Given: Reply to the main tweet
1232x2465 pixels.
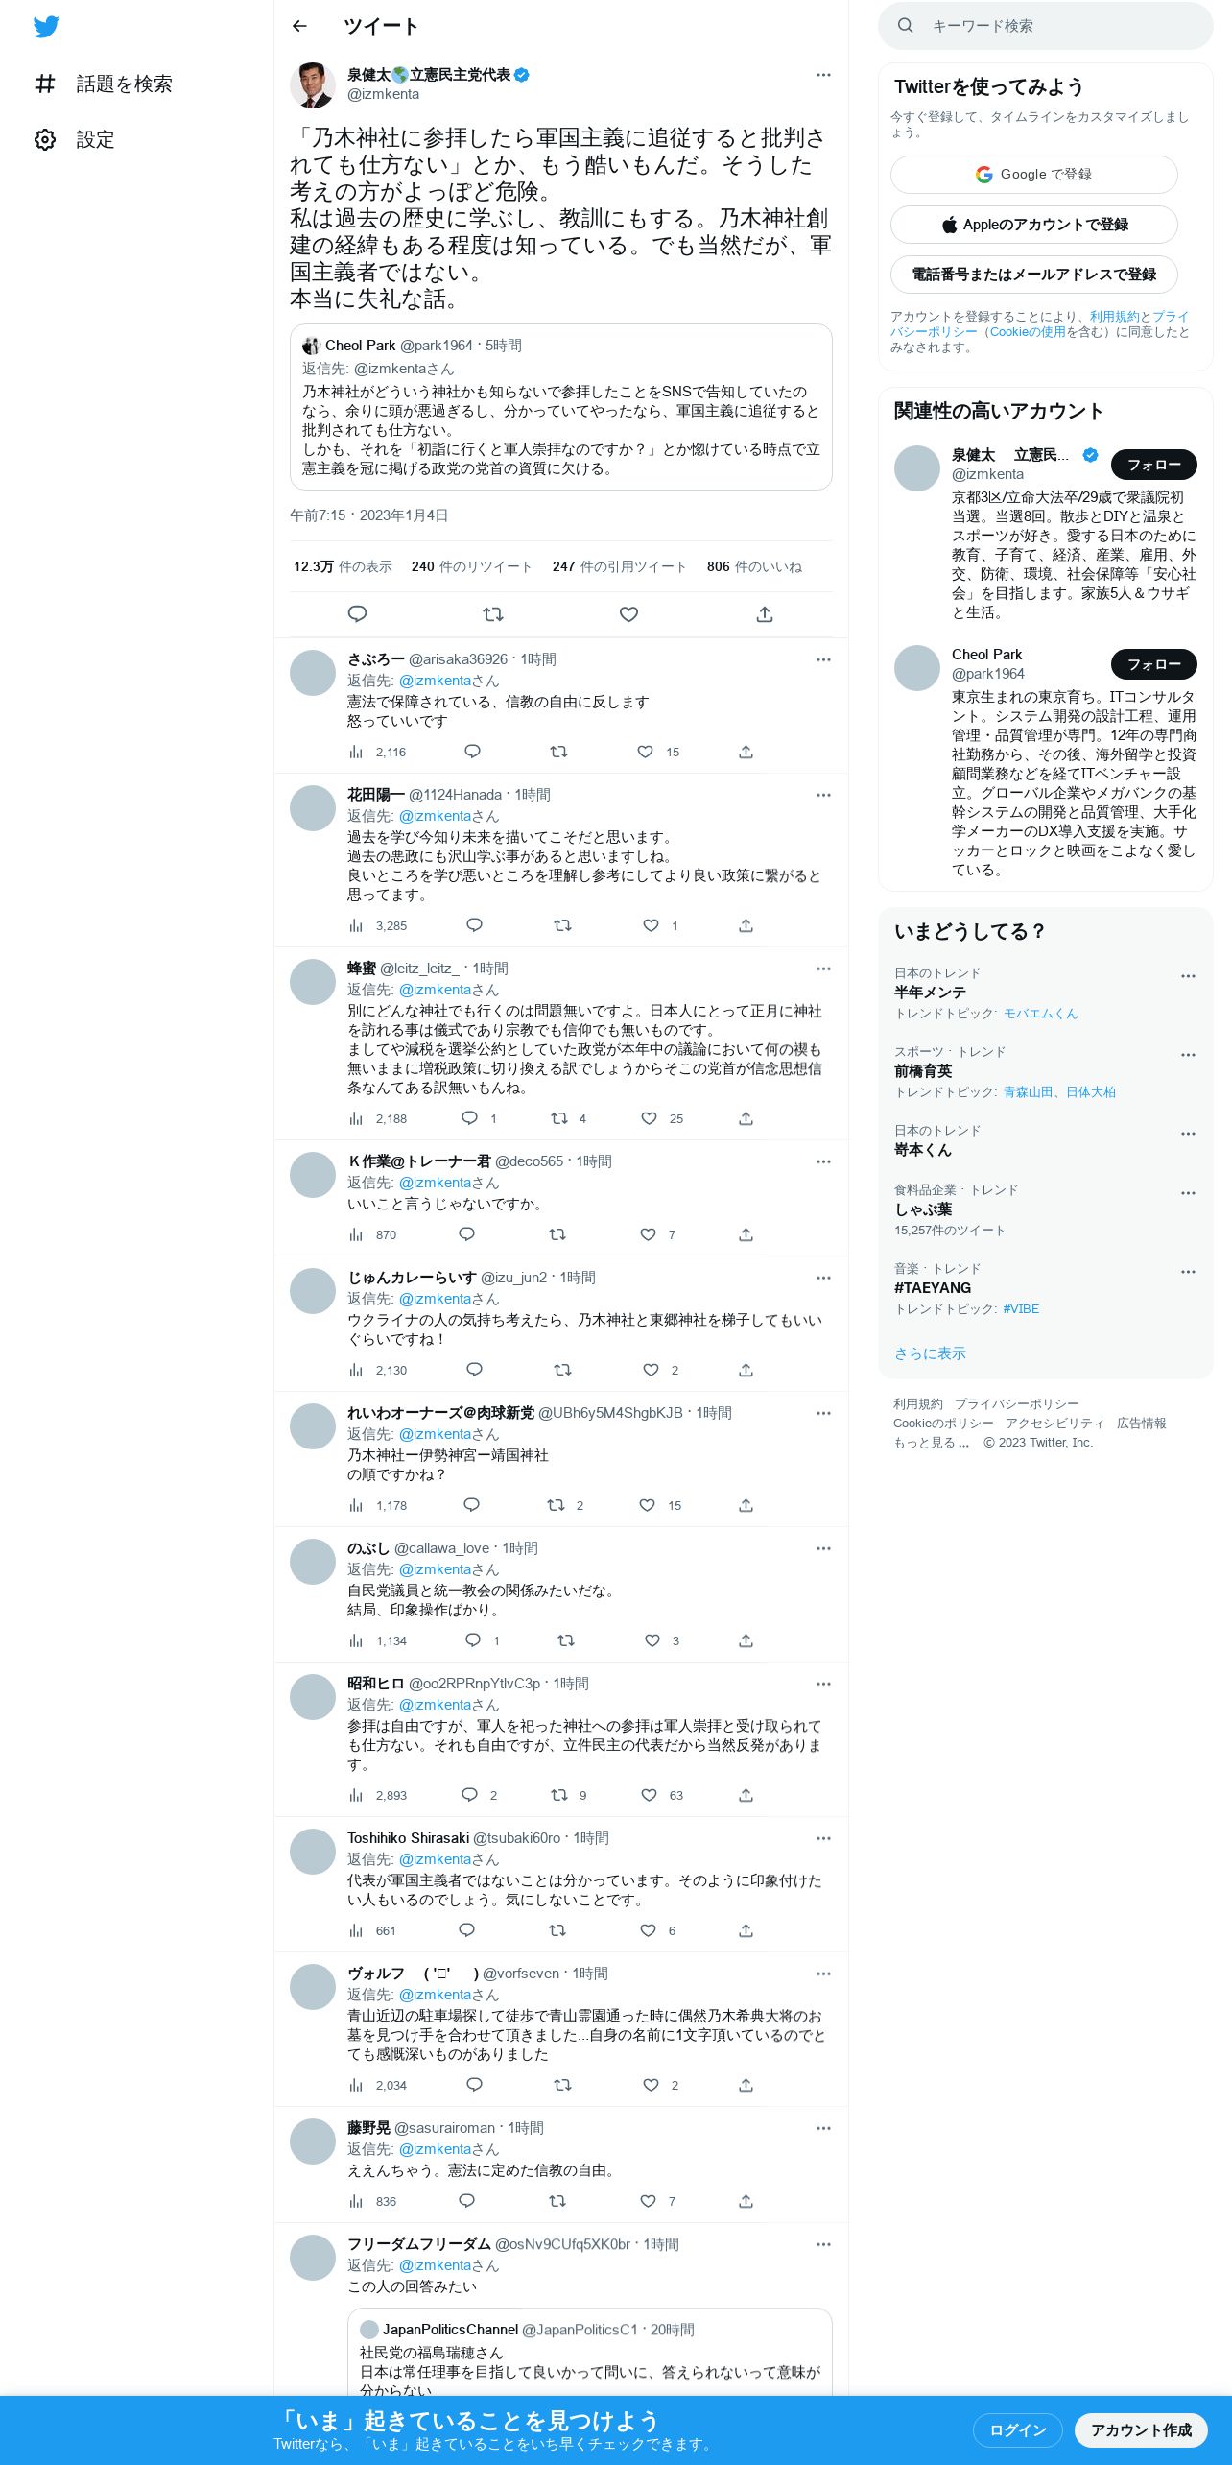Looking at the screenshot, I should pyautogui.click(x=357, y=613).
